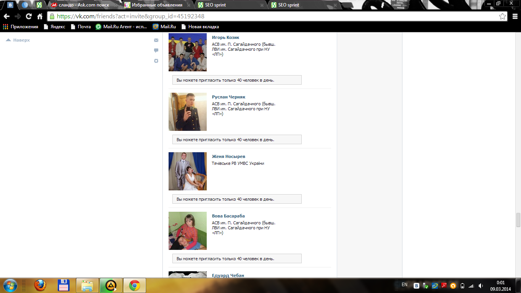Click the browser forward arrow
Screen dimensions: 521x293
[x=18, y=16]
